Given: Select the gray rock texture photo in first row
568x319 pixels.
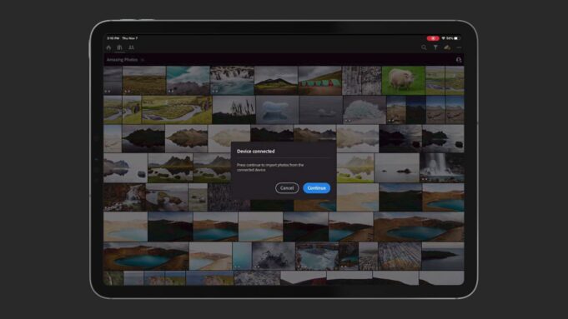Looking at the screenshot, I should (361, 80).
